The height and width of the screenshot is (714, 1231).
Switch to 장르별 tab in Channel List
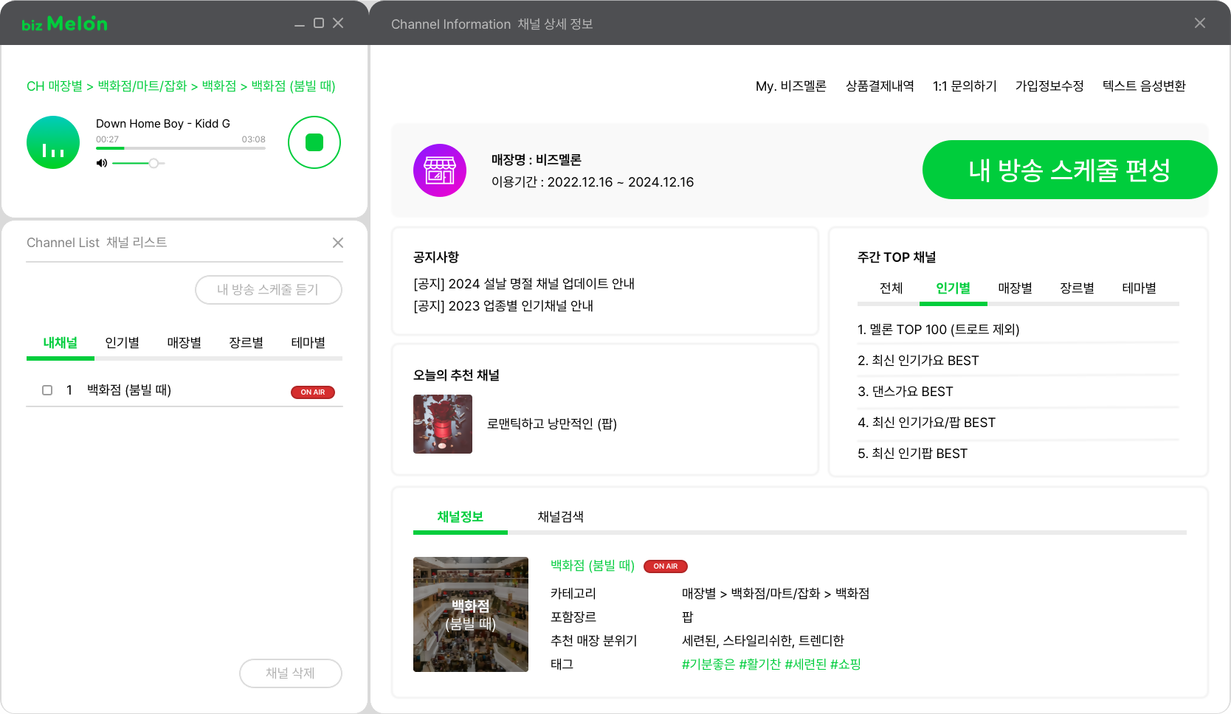(246, 343)
